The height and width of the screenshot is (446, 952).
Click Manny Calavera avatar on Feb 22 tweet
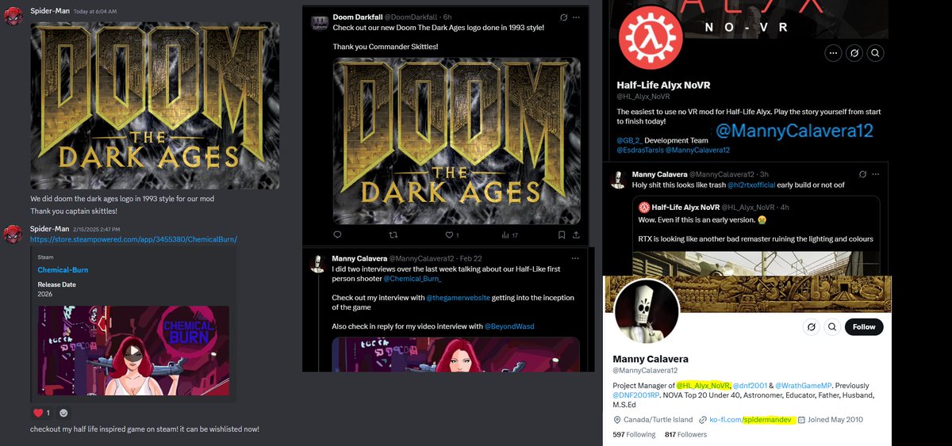pyautogui.click(x=317, y=264)
